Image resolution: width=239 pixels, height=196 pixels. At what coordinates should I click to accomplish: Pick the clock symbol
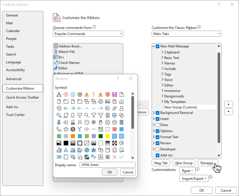(x=87, y=122)
